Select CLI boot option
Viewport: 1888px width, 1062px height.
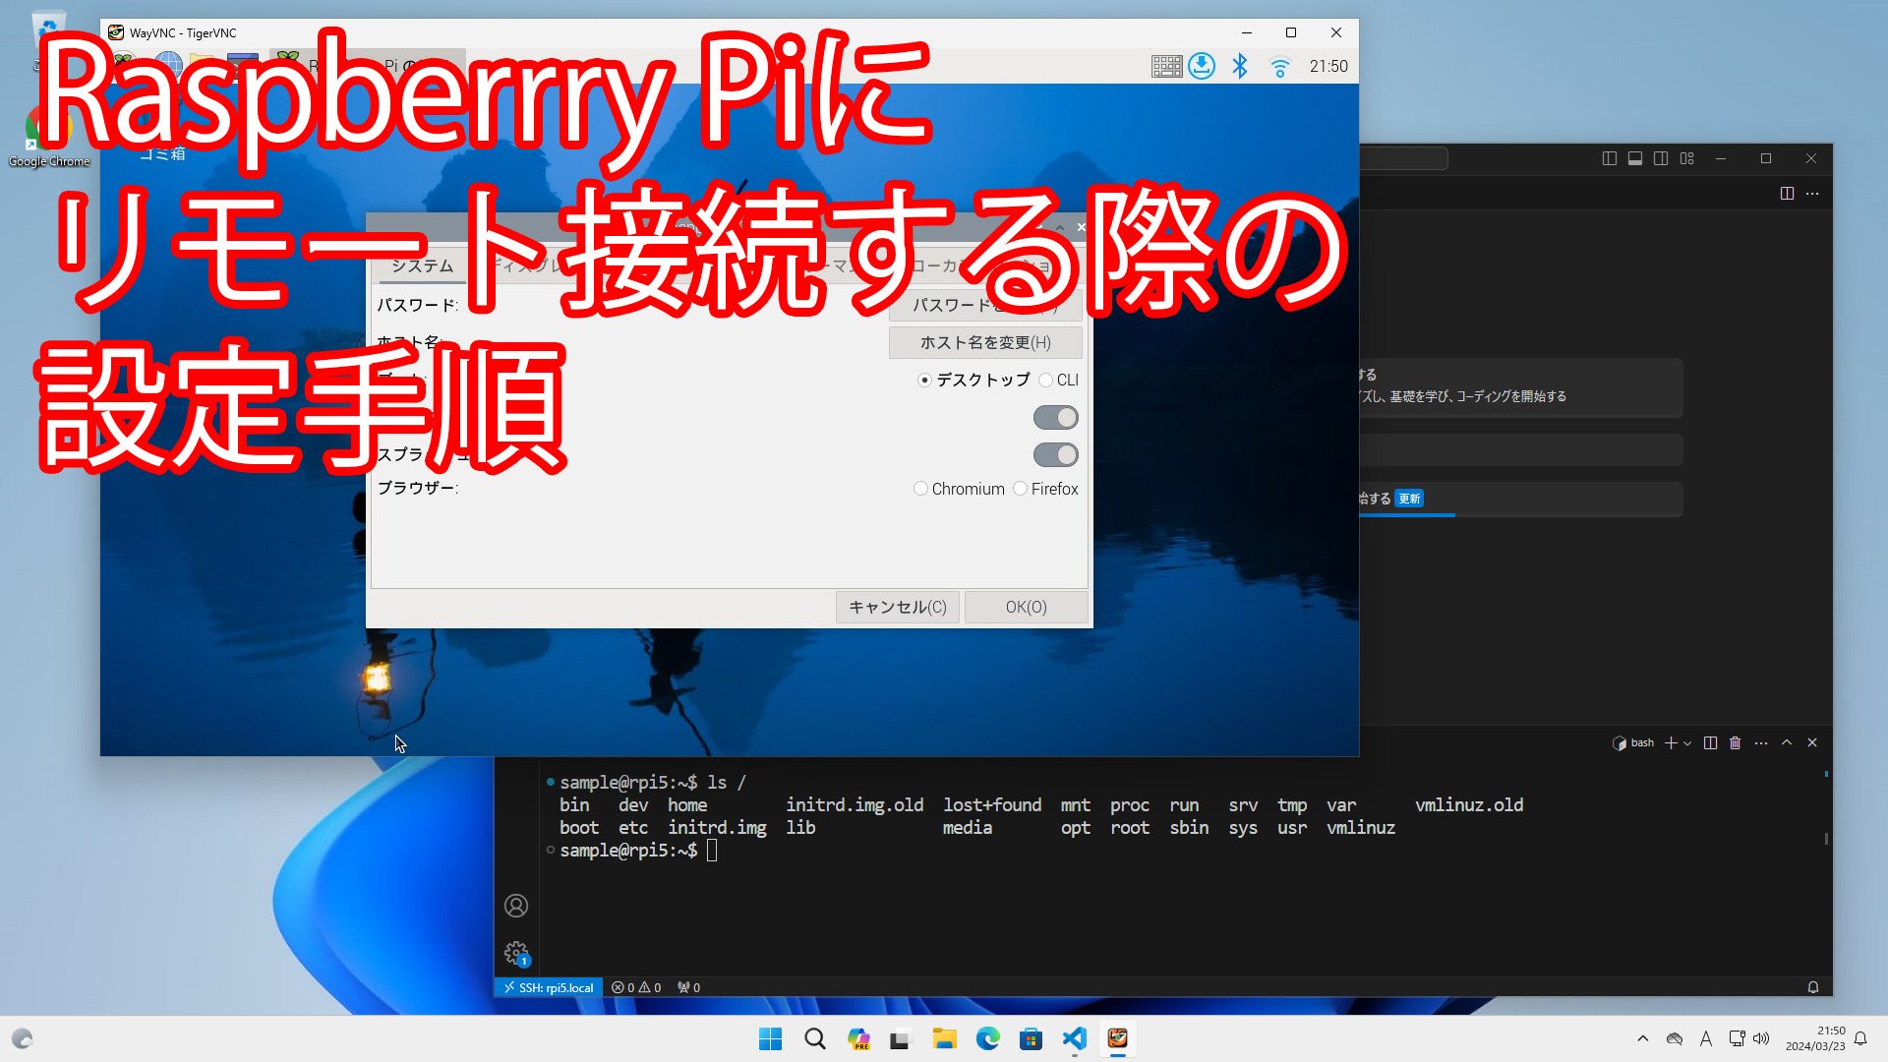(x=1058, y=380)
